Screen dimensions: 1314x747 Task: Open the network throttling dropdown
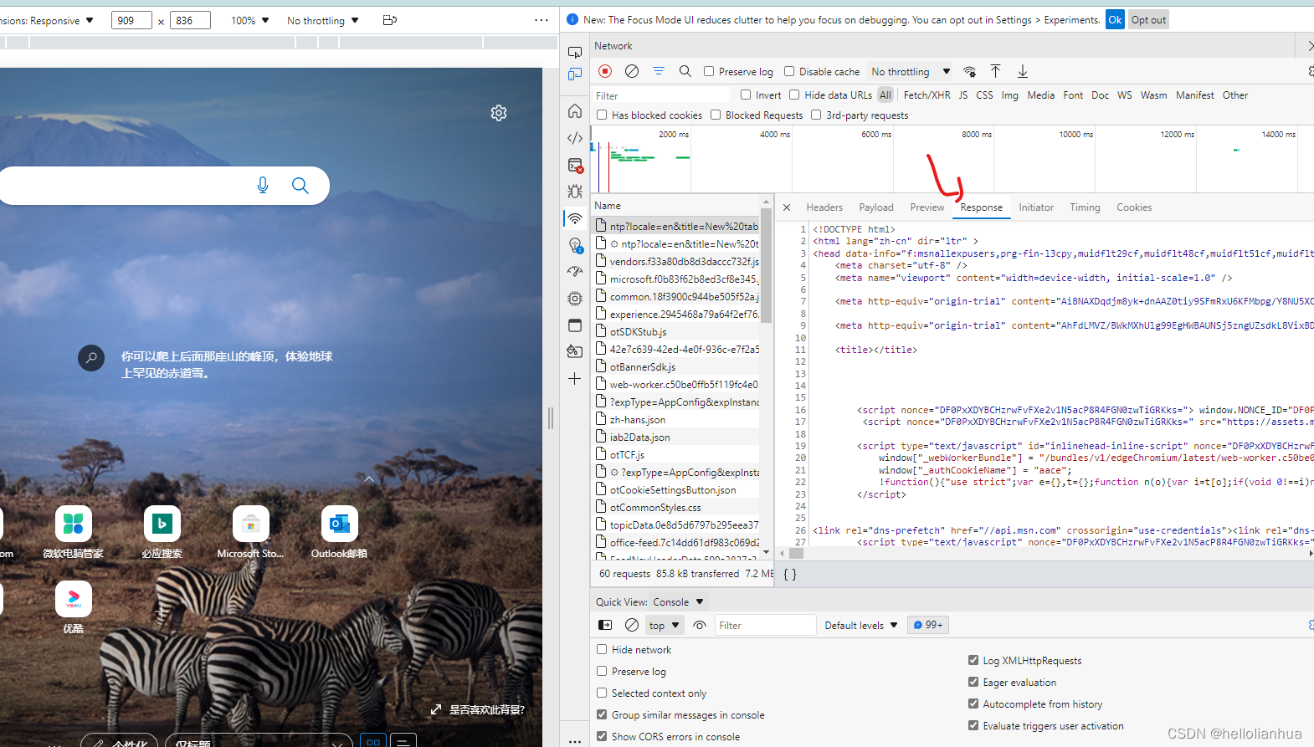tap(910, 72)
